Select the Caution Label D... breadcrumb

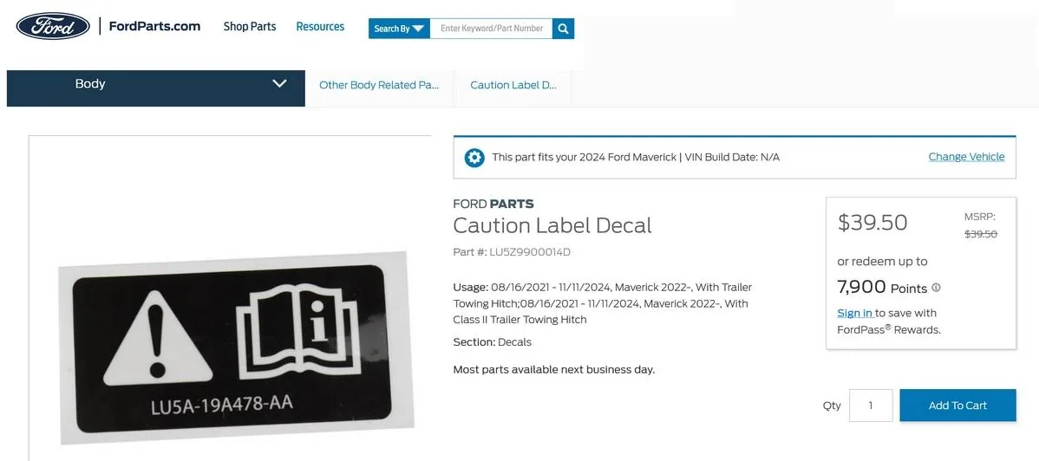pyautogui.click(x=513, y=85)
